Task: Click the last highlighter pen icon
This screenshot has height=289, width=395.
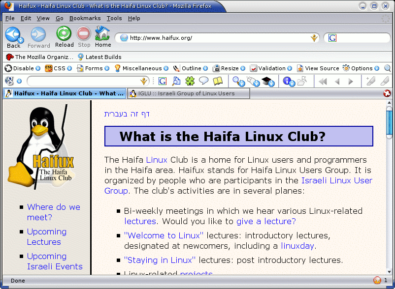Action: tap(385, 81)
